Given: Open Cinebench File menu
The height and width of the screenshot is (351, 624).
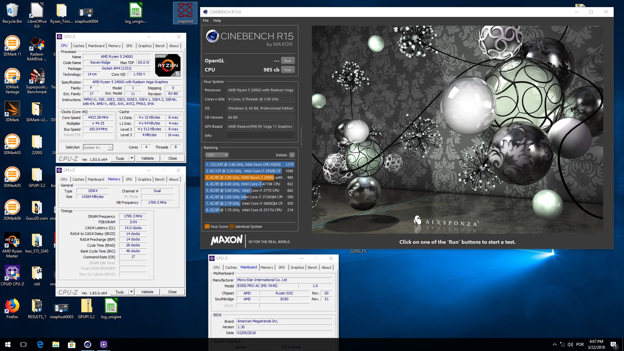Looking at the screenshot, I should [x=206, y=20].
